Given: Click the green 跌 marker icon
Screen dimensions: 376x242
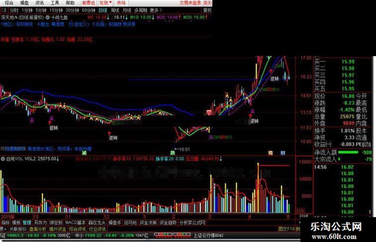Looking at the screenshot, I should coord(172,153).
